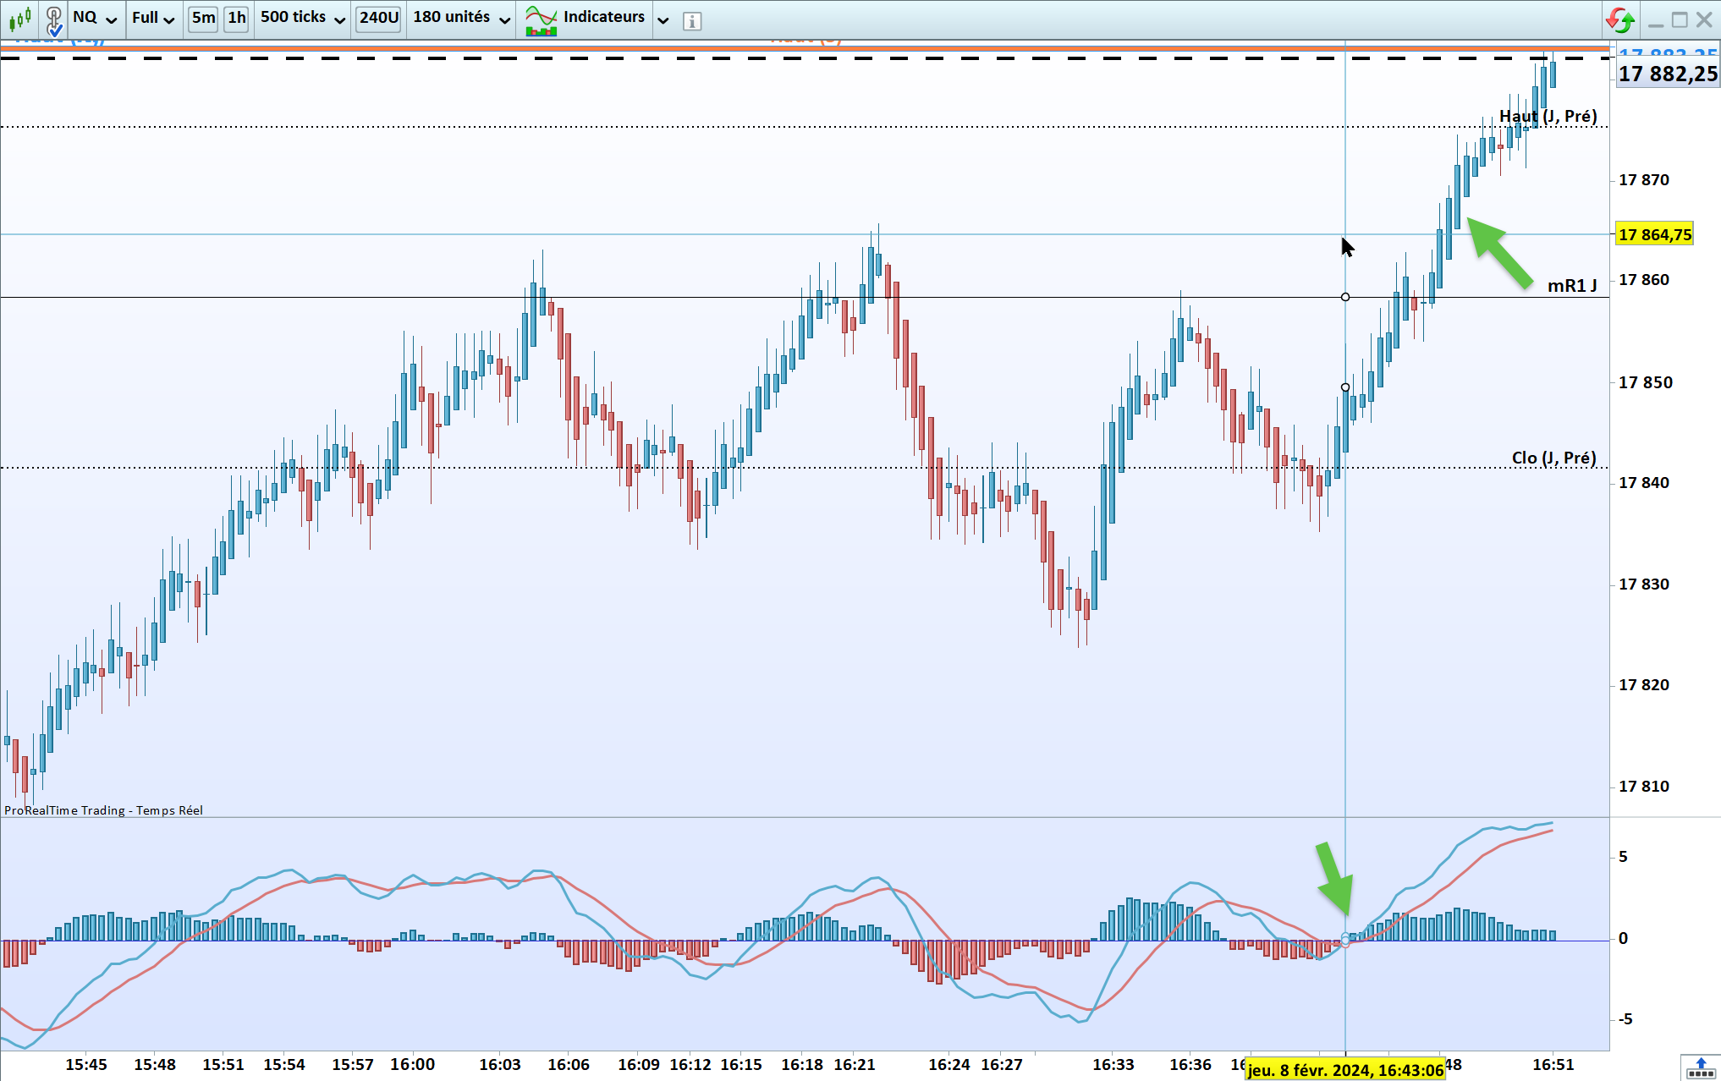Click the yellow 17 864,75 price label

pyautogui.click(x=1654, y=234)
